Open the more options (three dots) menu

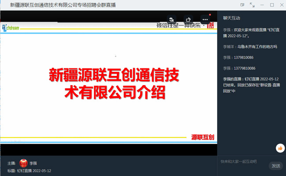click(x=205, y=19)
